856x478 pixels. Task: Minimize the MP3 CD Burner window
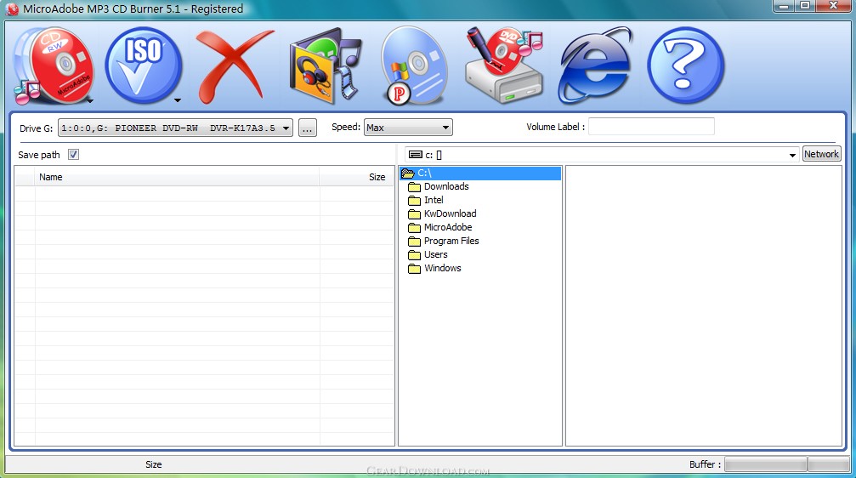[785, 6]
